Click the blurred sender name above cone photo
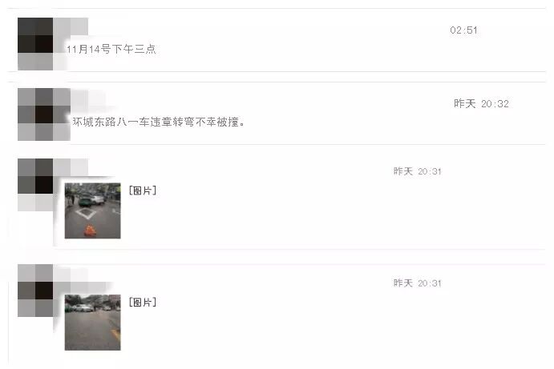 pos(71,167)
